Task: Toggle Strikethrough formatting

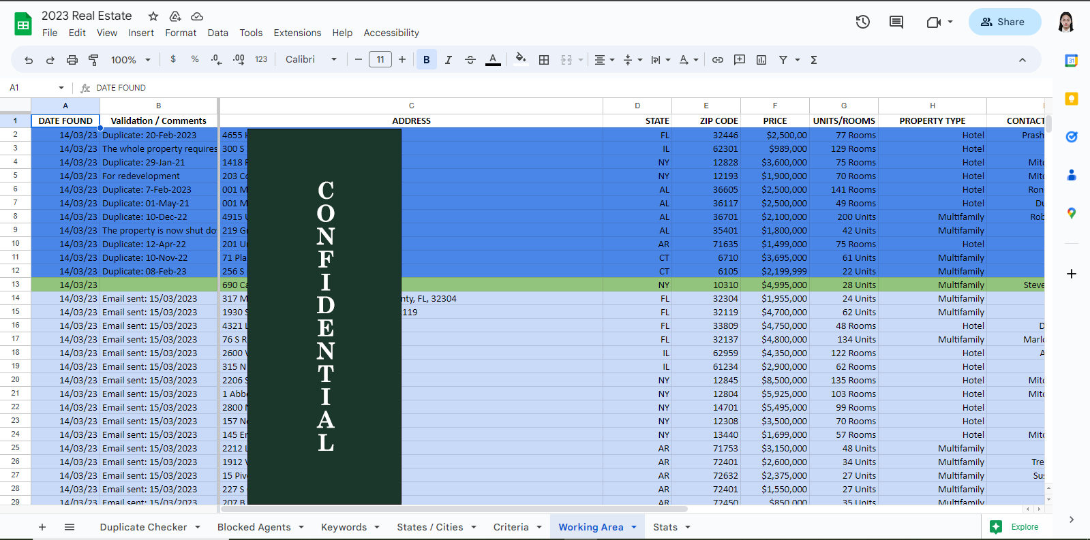Action: pyautogui.click(x=470, y=60)
